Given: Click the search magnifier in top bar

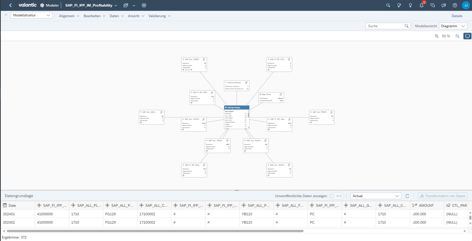Looking at the screenshot, I should point(388,5).
